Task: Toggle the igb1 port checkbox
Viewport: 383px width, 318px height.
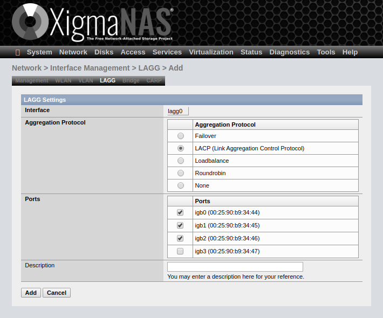Action: coord(180,225)
